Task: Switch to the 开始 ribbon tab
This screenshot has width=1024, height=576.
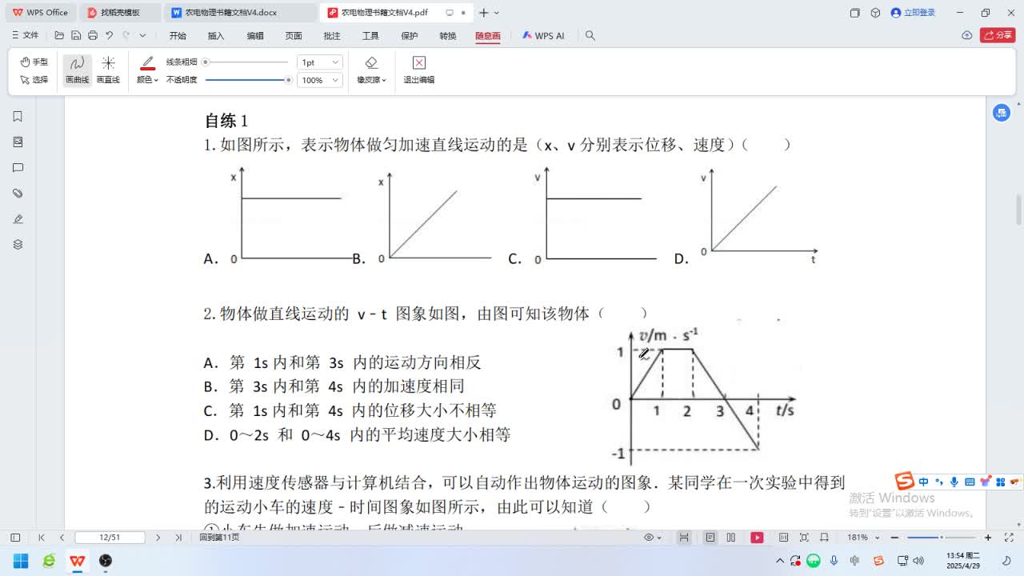Action: point(178,36)
